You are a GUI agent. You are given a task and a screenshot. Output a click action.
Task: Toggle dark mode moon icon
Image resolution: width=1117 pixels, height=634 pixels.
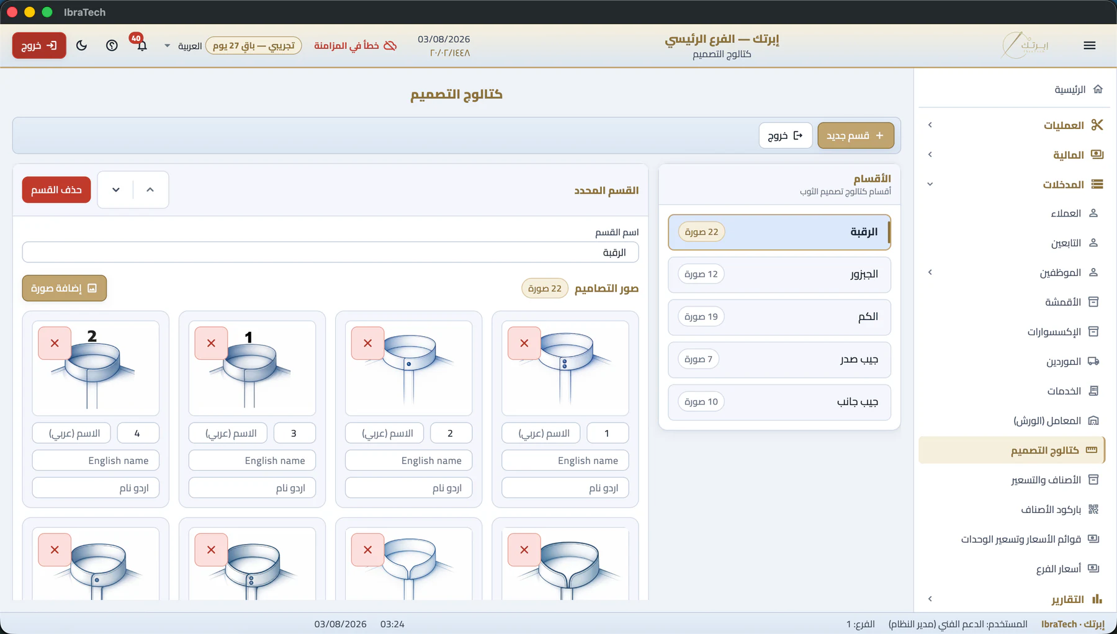(x=81, y=45)
